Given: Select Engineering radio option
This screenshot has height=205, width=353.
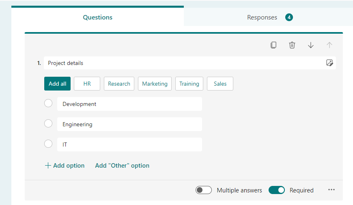Looking at the screenshot, I should tap(48, 123).
